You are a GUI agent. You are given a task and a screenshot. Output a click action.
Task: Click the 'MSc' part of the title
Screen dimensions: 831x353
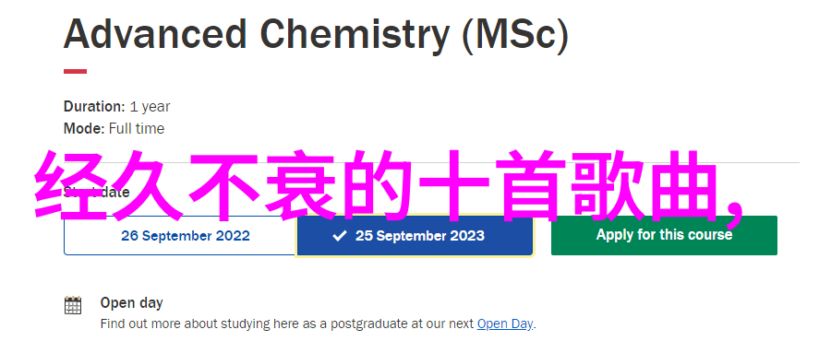click(x=515, y=35)
